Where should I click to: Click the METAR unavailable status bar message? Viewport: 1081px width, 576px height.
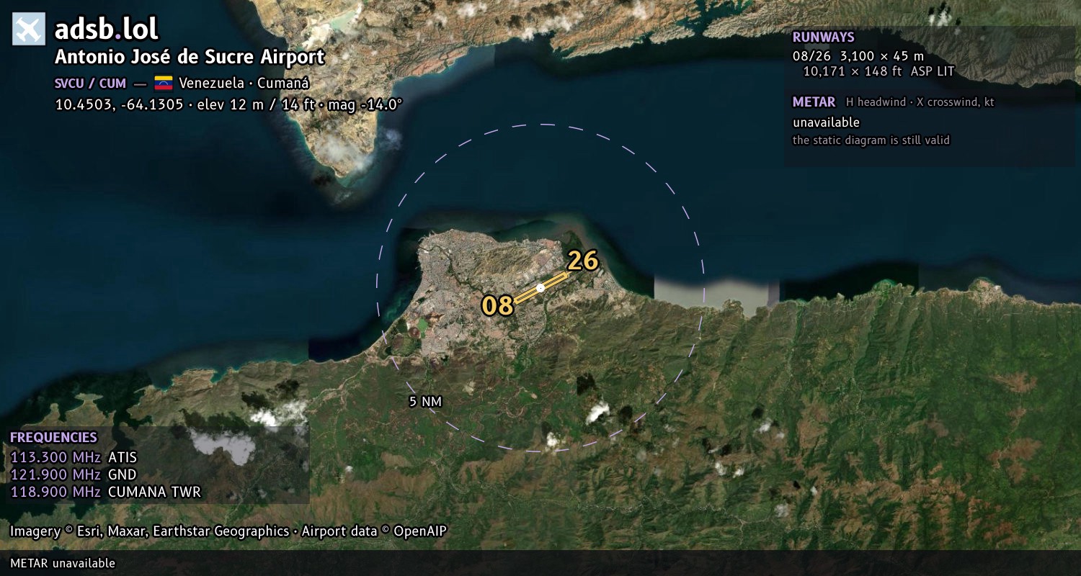63,563
